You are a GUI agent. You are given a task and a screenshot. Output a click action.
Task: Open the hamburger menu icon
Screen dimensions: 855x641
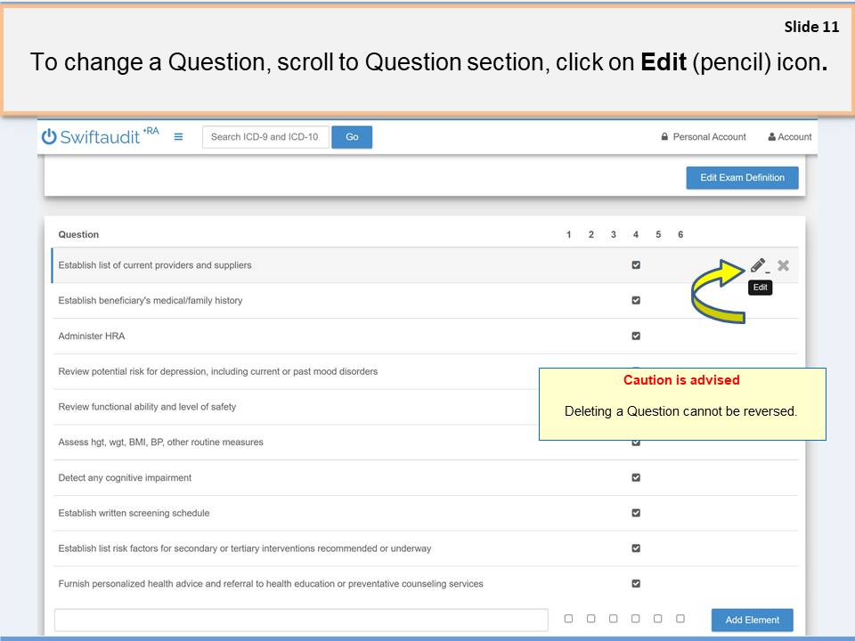point(178,137)
